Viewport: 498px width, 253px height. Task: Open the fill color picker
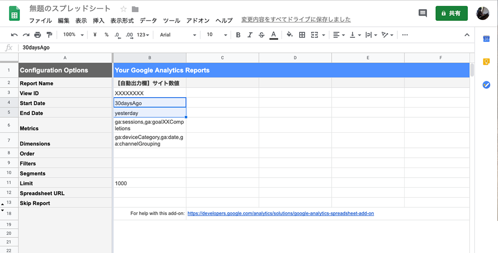click(x=289, y=35)
